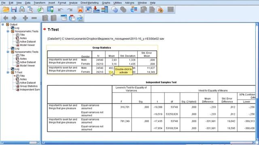Click the Show item open-book icon
This screenshot has height=145, width=259.
(45, 18)
